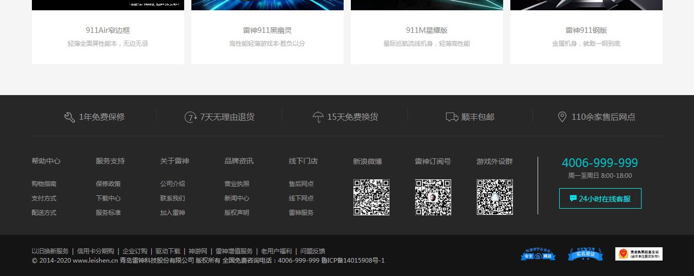This screenshot has width=694, height=276.
Task: Click the 帮助中心 column heading
Action: [46, 161]
